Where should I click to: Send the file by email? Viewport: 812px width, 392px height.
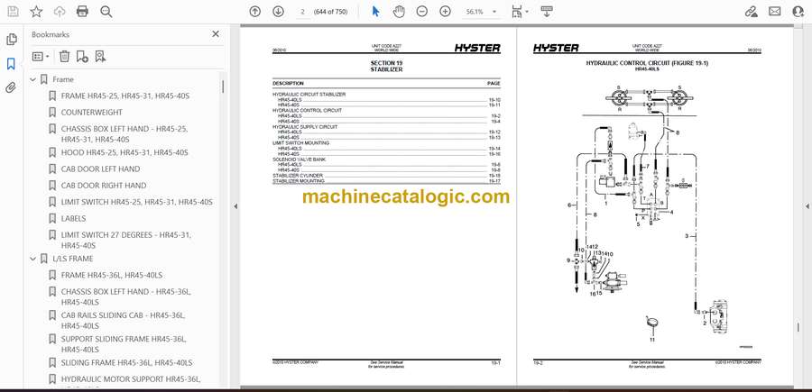[774, 12]
